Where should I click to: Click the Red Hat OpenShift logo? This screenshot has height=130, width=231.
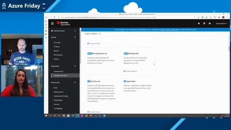64,23
